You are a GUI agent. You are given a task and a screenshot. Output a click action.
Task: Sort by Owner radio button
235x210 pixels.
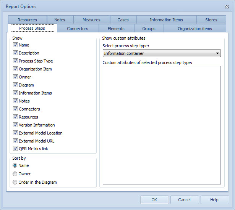(15, 174)
